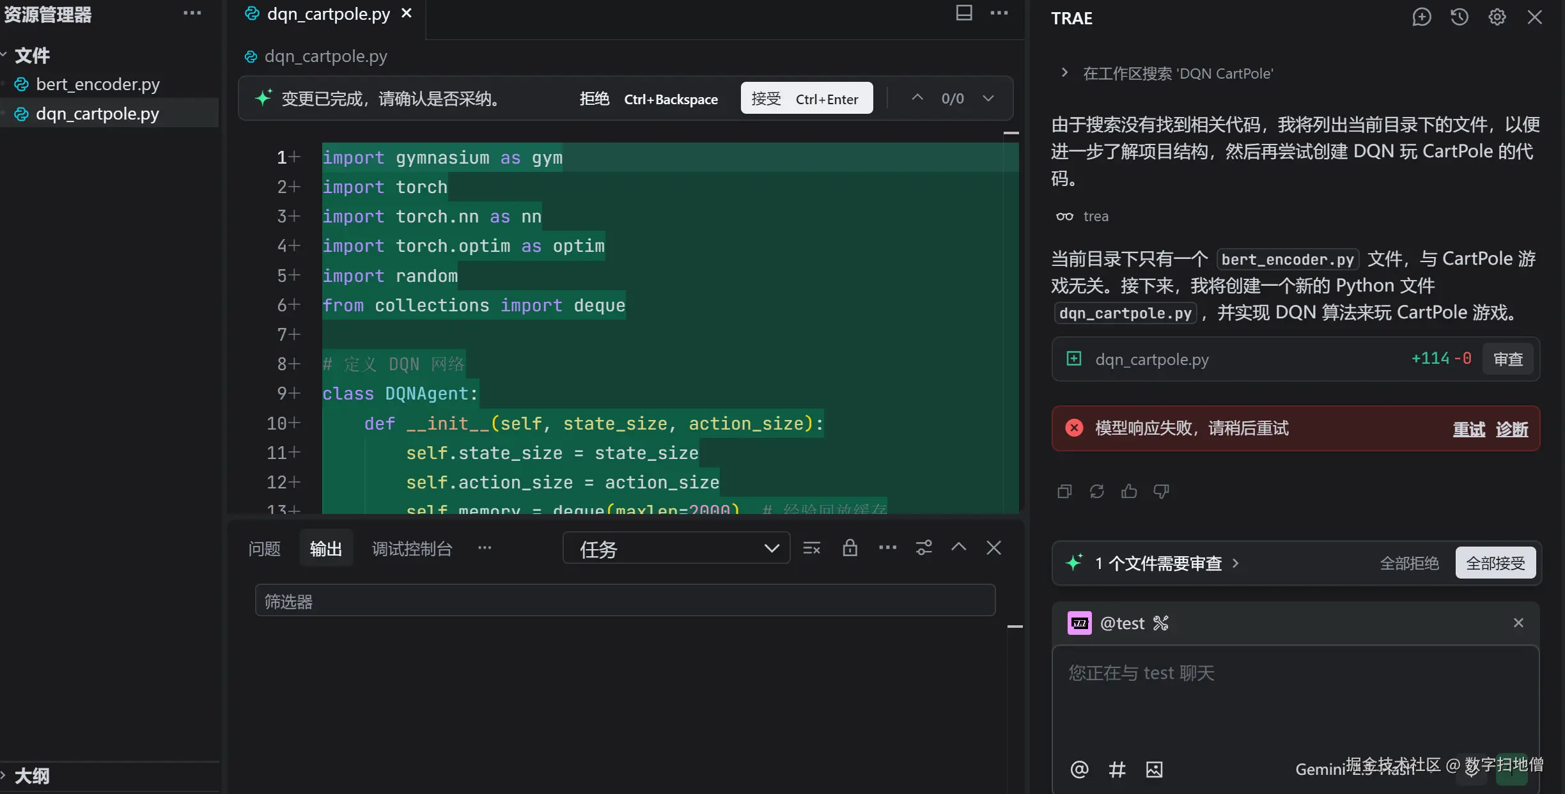Viewport: 1565px width, 794px height.
Task: Open TRAE chat history
Action: point(1460,17)
